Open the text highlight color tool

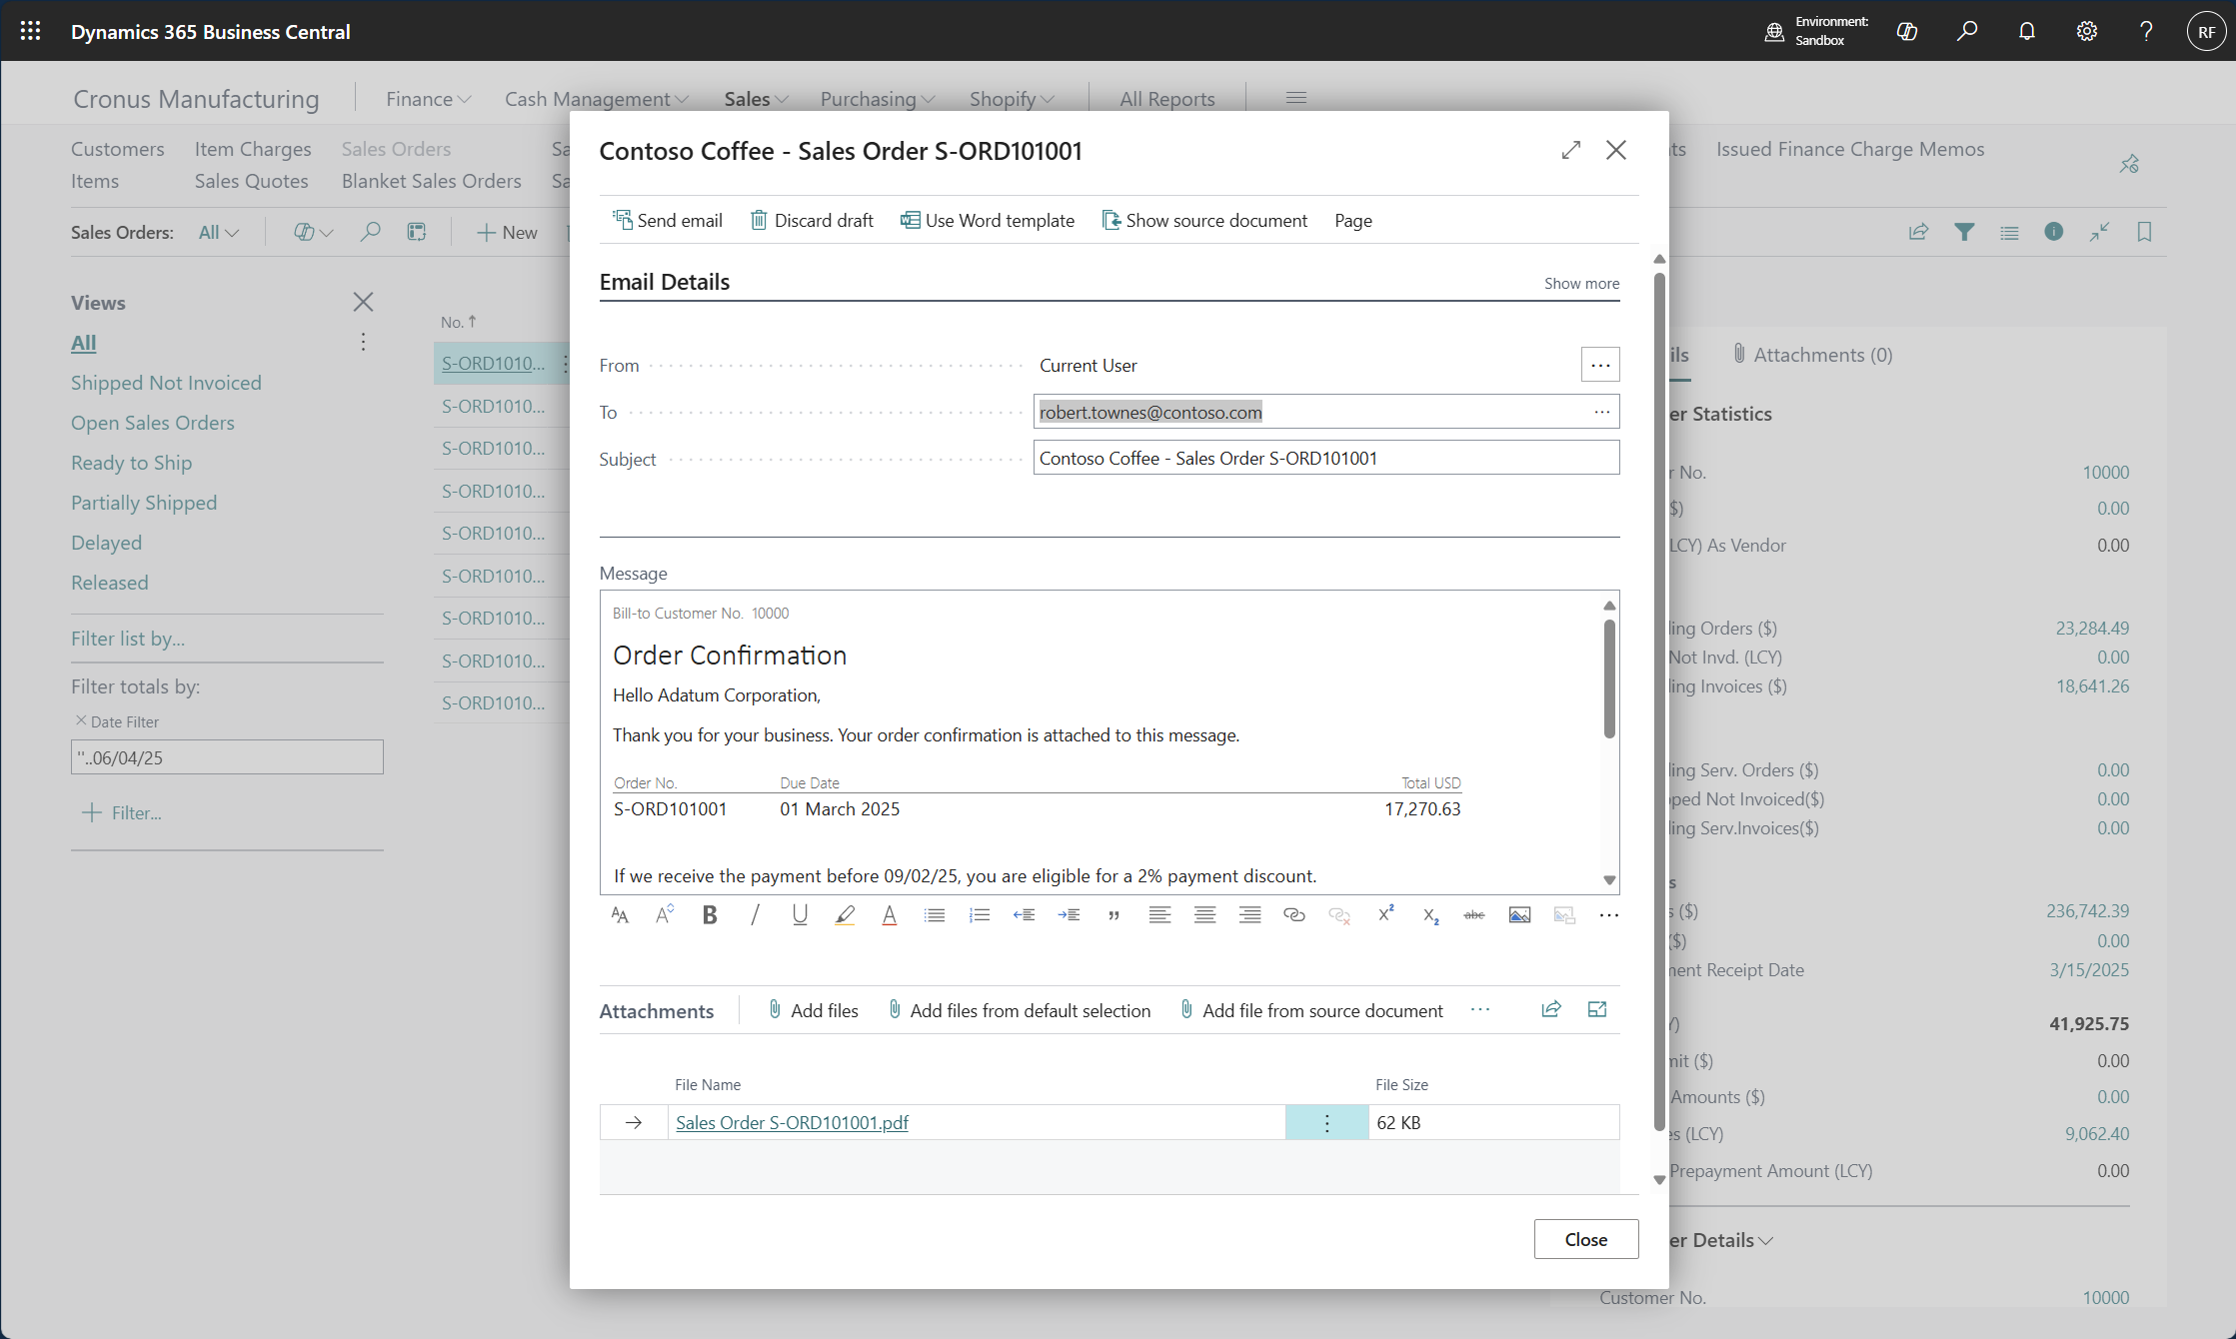pos(845,914)
